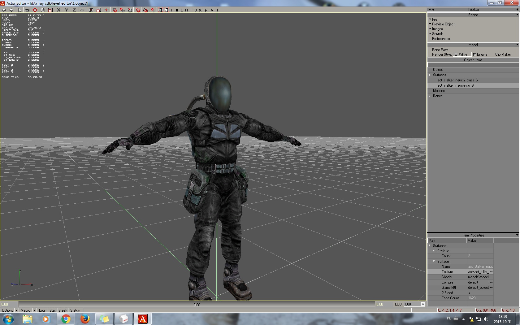Open the Clip Maker
The width and height of the screenshot is (520, 325).
click(x=503, y=54)
